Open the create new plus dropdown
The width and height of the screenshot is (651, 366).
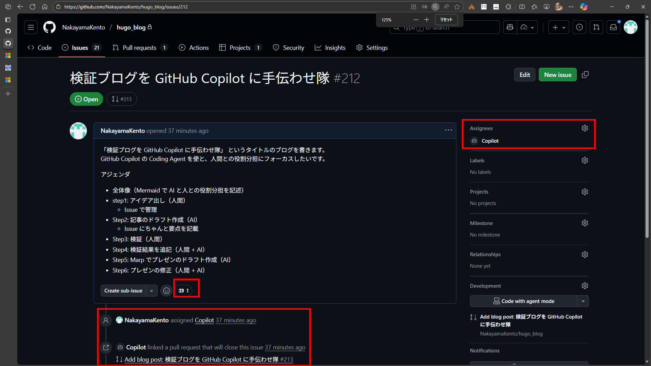click(558, 27)
